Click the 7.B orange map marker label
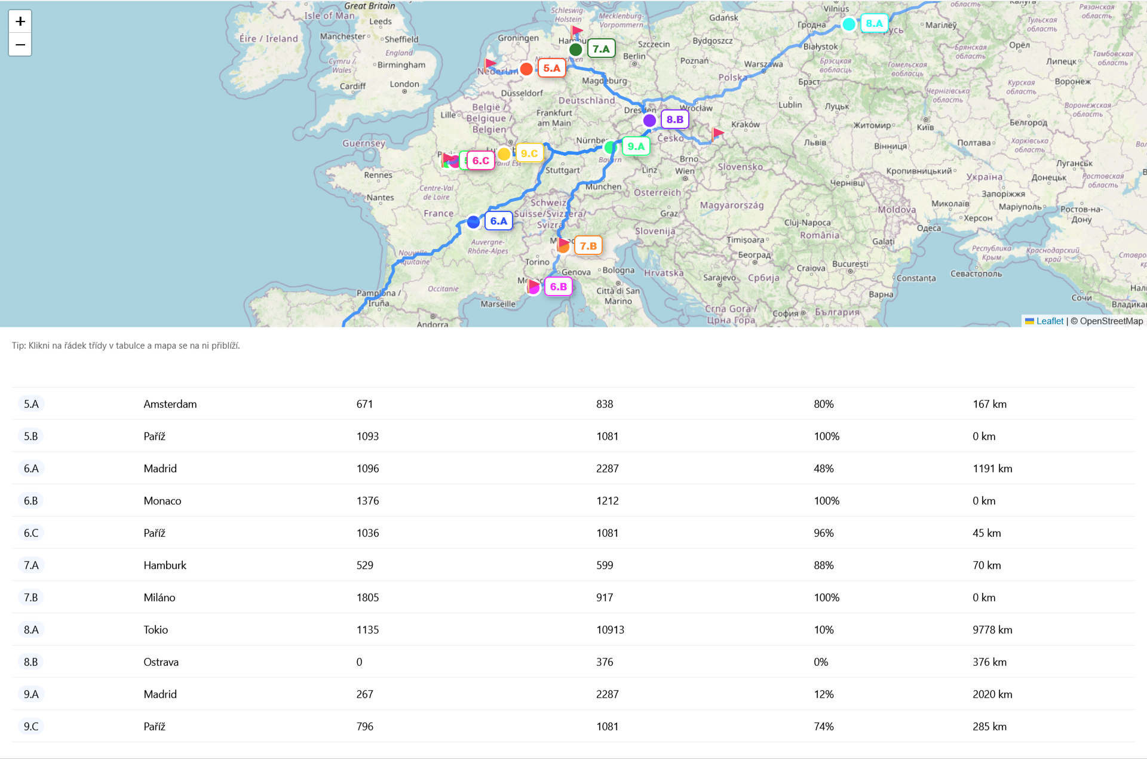The height and width of the screenshot is (759, 1147). pos(588,245)
